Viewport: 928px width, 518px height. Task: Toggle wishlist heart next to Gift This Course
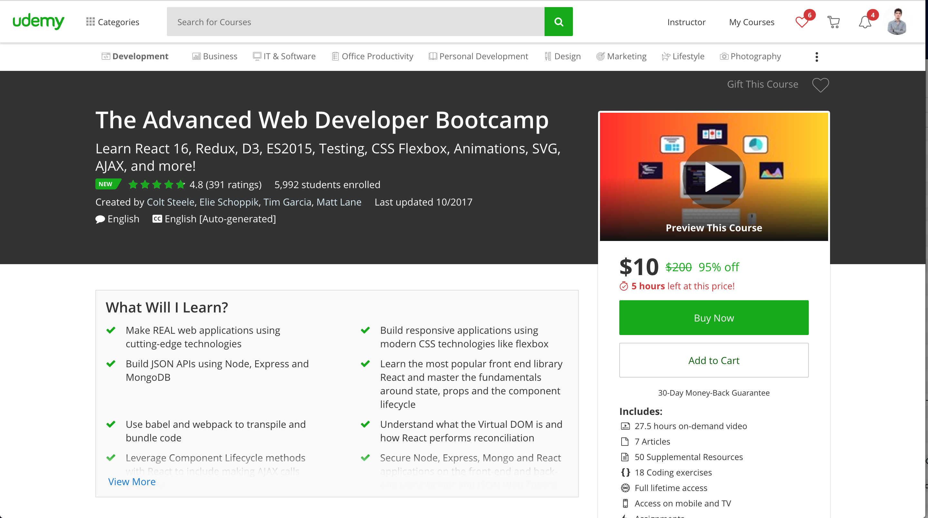tap(820, 85)
